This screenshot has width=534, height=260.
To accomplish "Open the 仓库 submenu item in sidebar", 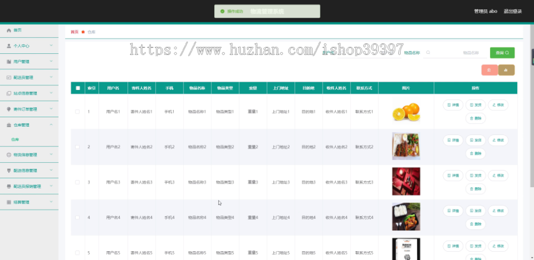I will pyautogui.click(x=15, y=139).
